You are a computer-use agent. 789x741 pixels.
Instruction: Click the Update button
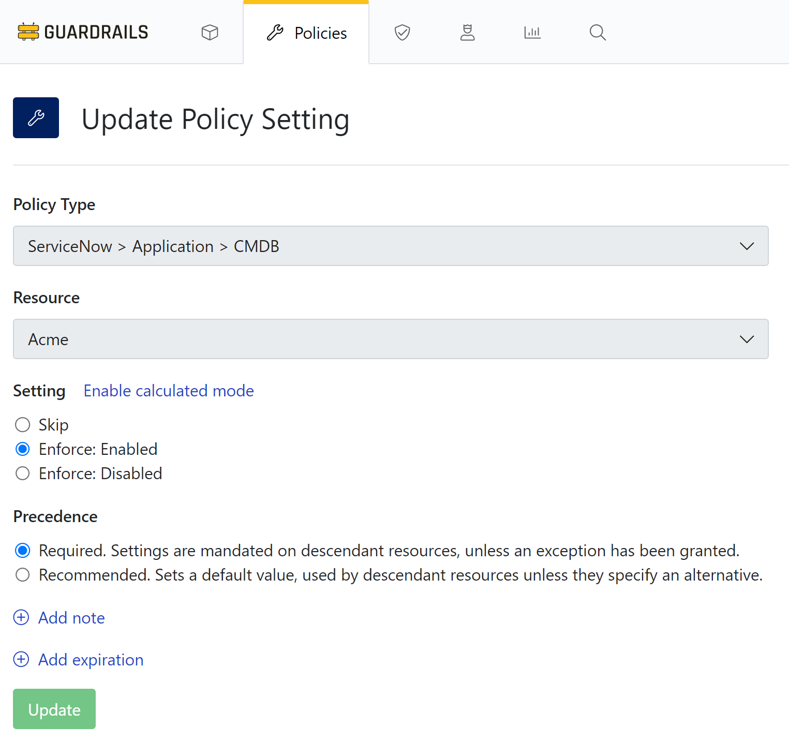54,708
